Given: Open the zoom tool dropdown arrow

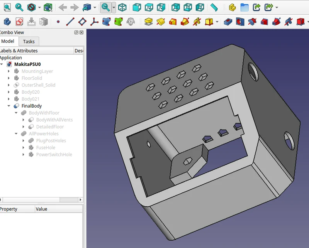Looking at the screenshot, I should point(114,7).
